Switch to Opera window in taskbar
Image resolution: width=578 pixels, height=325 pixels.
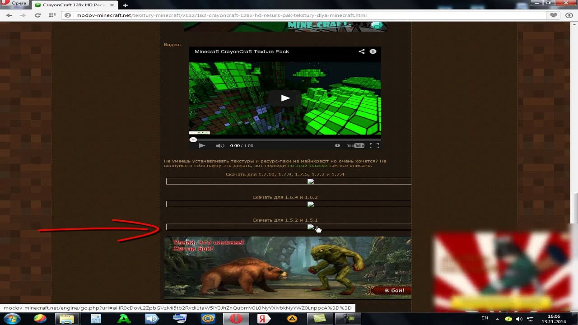[236, 319]
